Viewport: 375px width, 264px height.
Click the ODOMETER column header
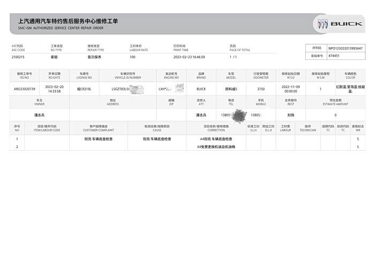(x=261, y=75)
